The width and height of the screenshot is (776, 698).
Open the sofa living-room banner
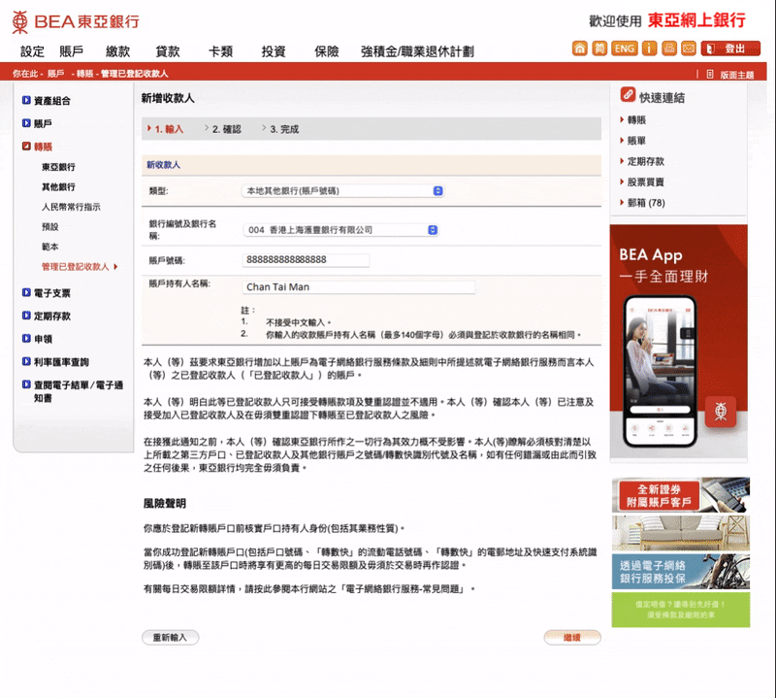tap(681, 533)
